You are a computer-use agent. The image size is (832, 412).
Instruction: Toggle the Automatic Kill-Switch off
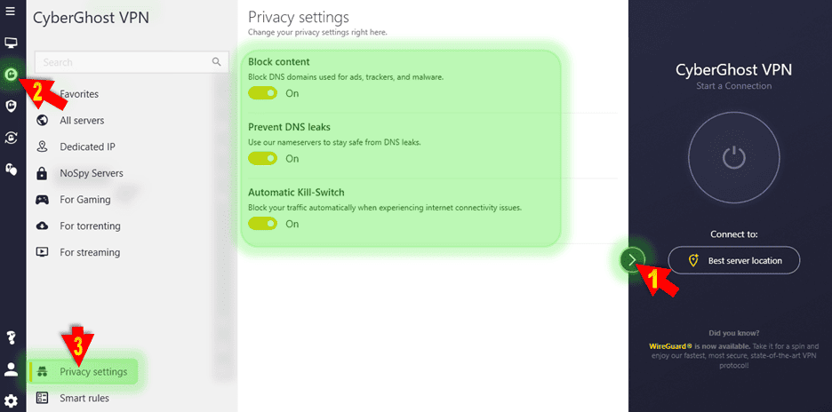(x=263, y=224)
